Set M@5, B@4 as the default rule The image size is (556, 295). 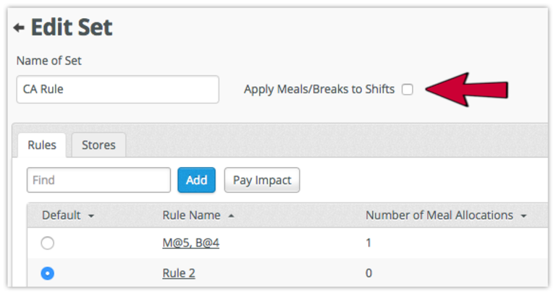48,243
